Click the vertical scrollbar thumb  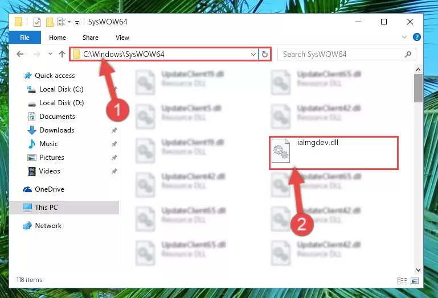[x=418, y=88]
